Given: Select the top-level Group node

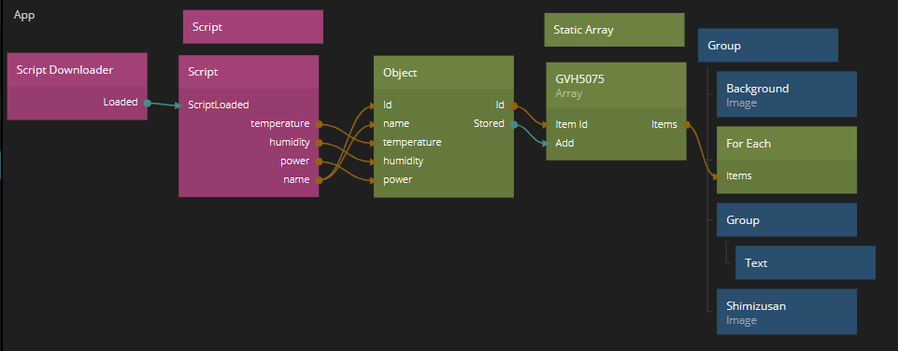Looking at the screenshot, I should pos(768,45).
